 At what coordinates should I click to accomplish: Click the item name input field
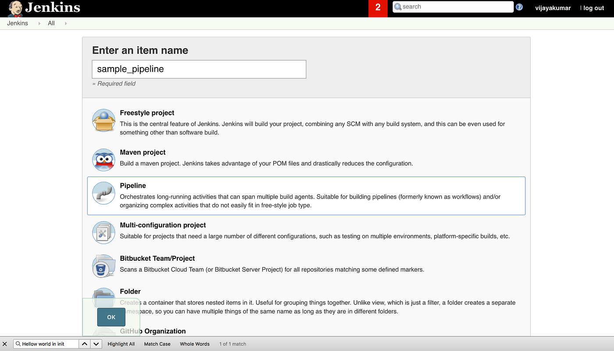(x=199, y=69)
